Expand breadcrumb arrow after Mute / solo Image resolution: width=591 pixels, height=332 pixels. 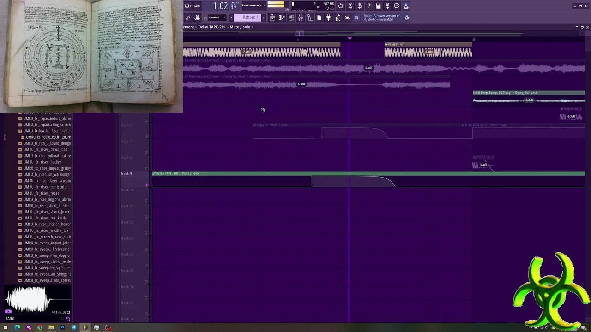click(x=253, y=27)
